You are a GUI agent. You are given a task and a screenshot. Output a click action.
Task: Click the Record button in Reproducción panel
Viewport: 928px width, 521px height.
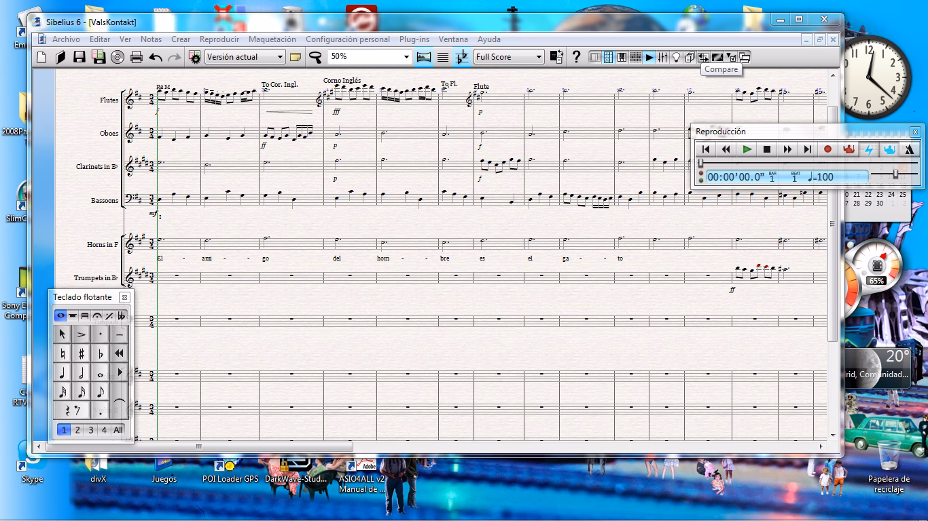(x=827, y=149)
